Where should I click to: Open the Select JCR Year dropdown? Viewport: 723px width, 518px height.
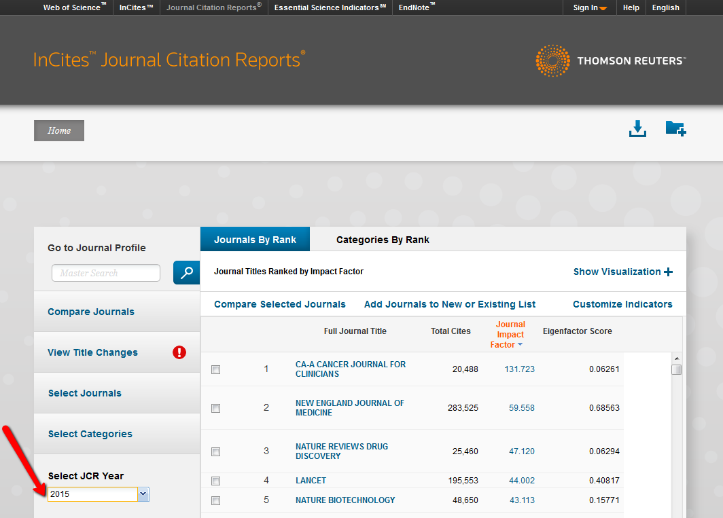click(x=143, y=494)
